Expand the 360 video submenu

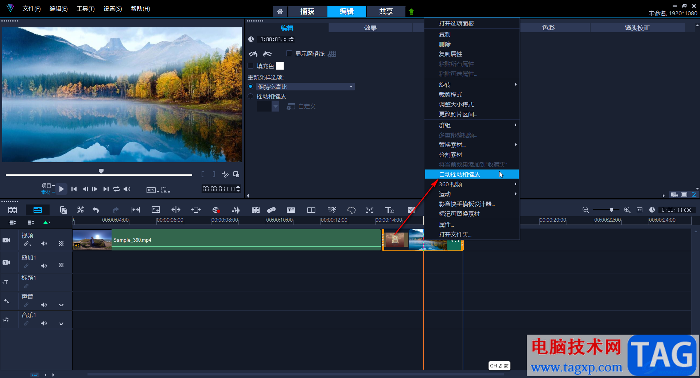(472, 184)
